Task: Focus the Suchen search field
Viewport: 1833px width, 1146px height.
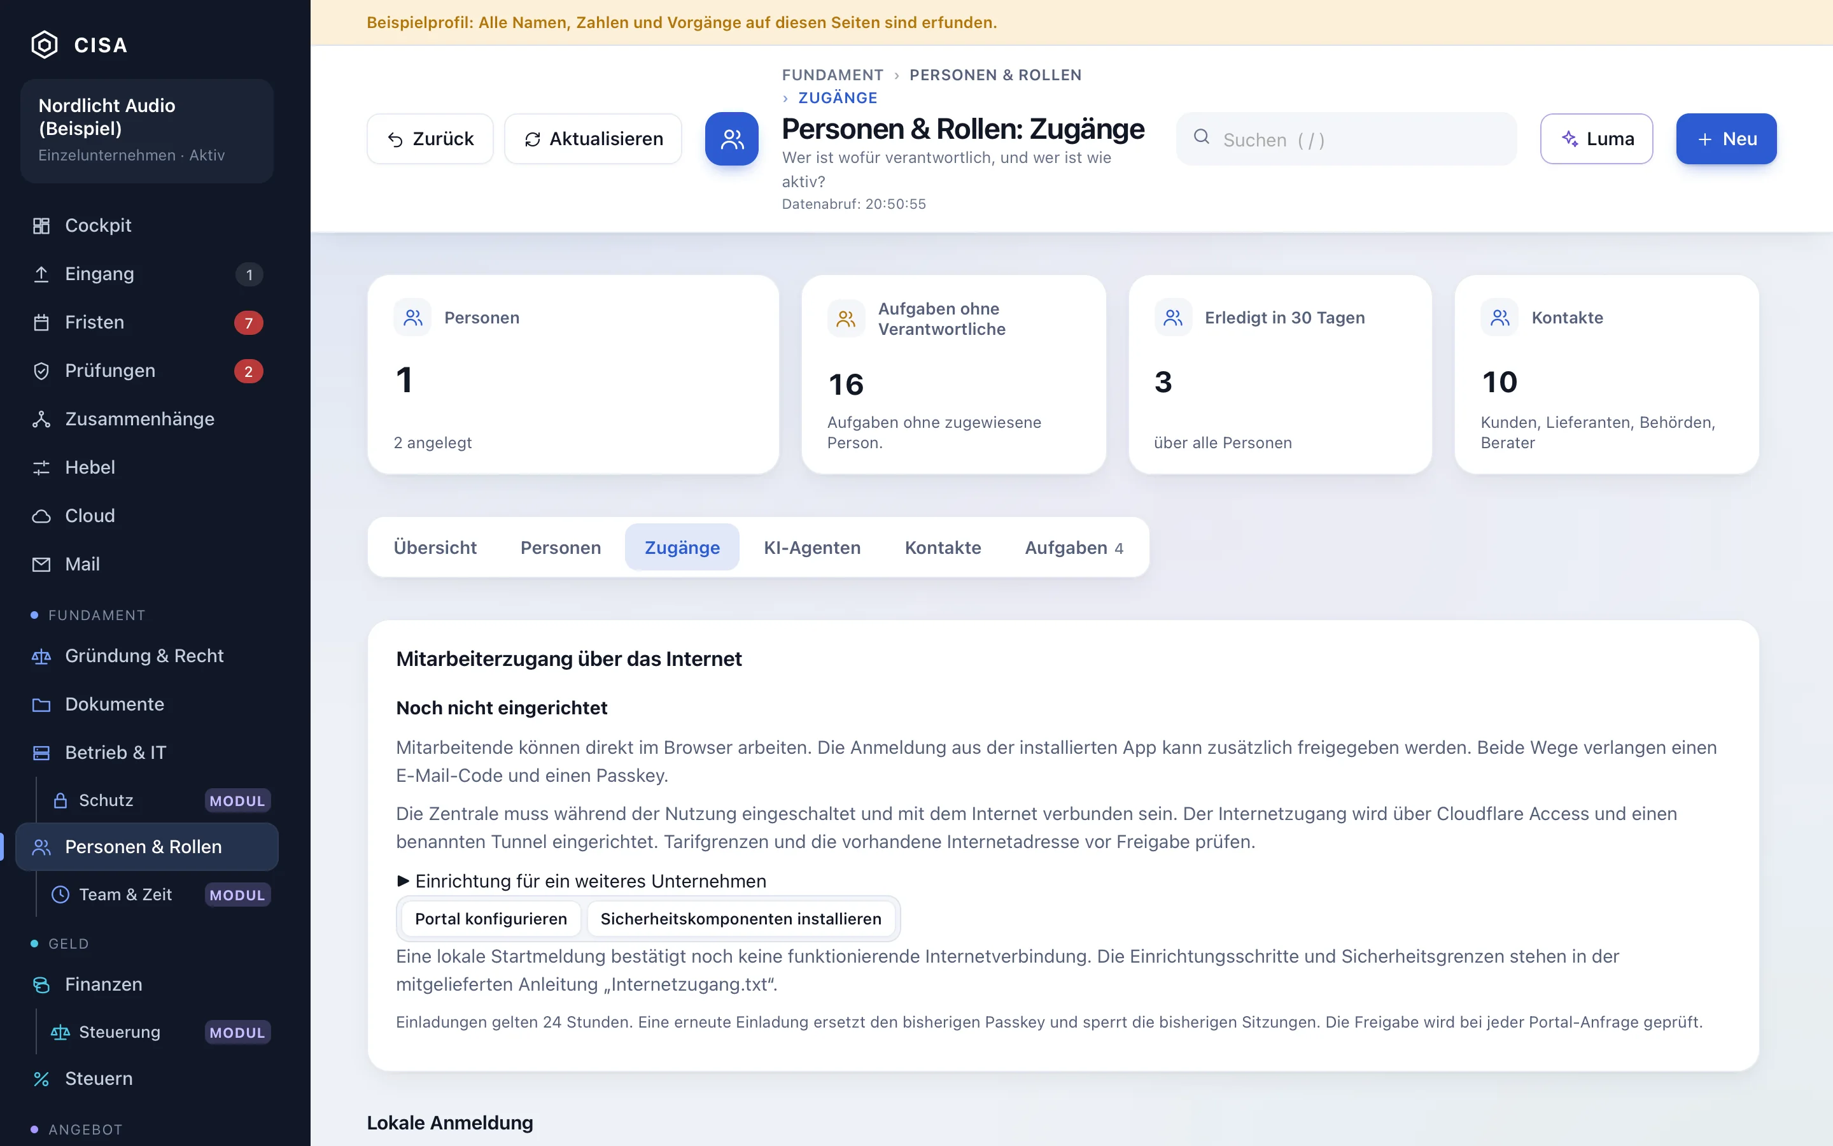Action: 1346,139
